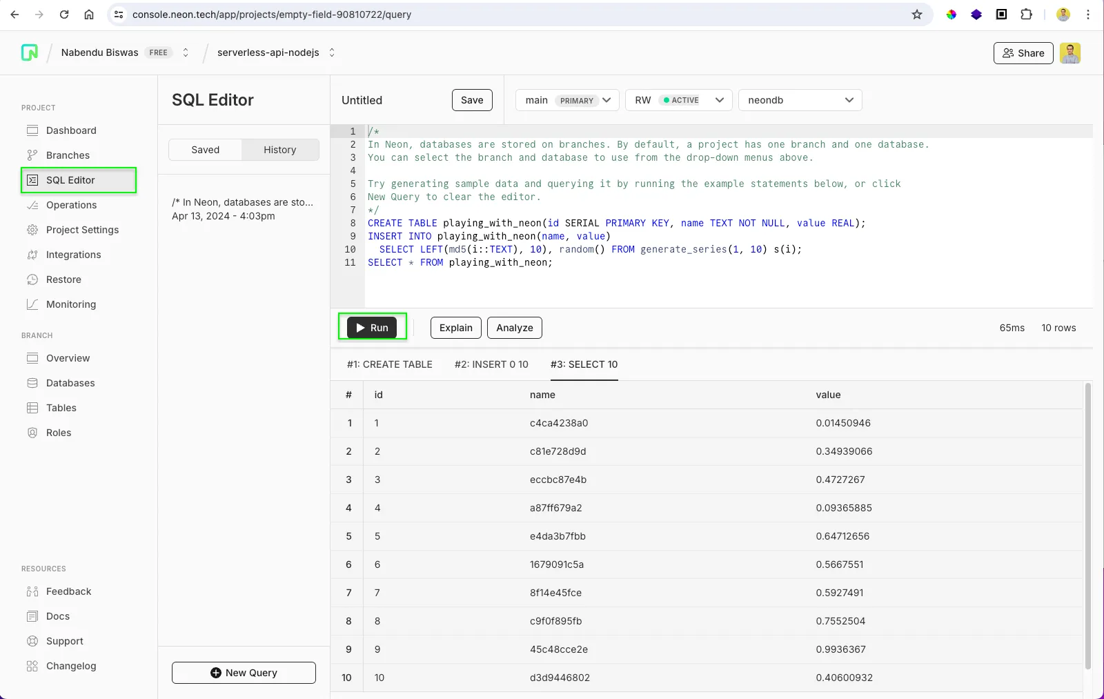Create a New Query

click(244, 673)
